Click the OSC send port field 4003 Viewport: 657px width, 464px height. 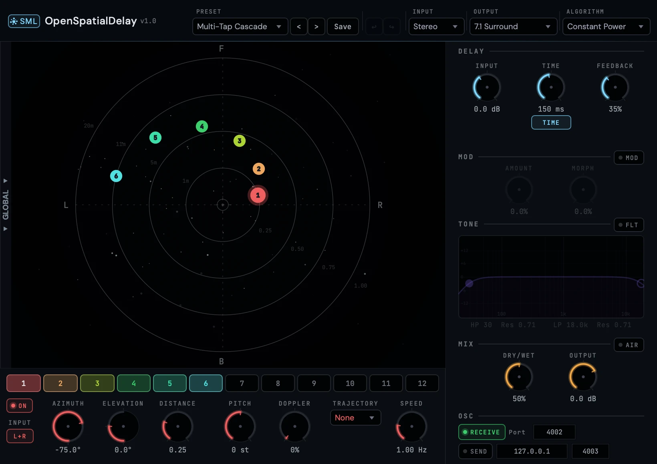tap(590, 451)
